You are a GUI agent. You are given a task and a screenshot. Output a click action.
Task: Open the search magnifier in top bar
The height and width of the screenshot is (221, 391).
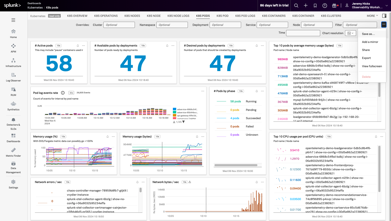pyautogui.click(x=296, y=5)
